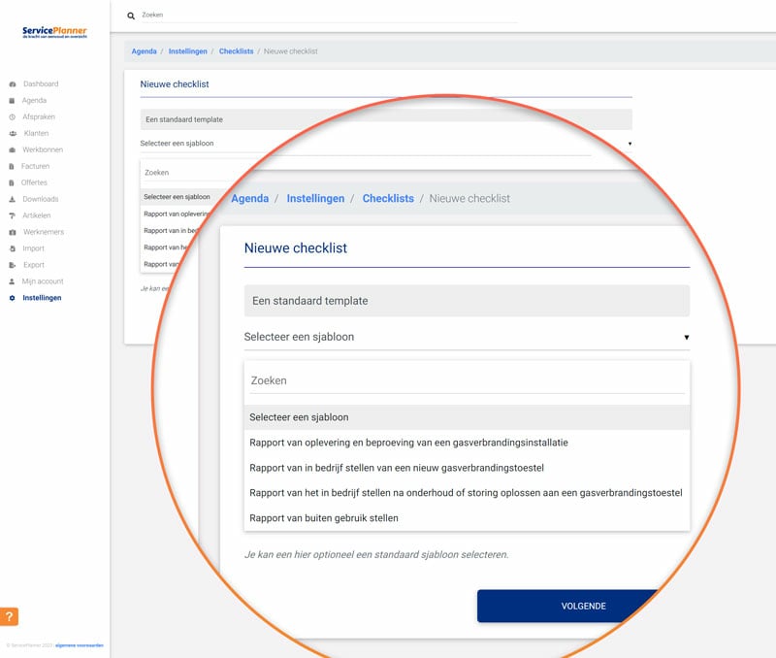Image resolution: width=776 pixels, height=658 pixels.
Task: Click the large Instellingen breadcrumb in magnified view
Action: pyautogui.click(x=316, y=199)
